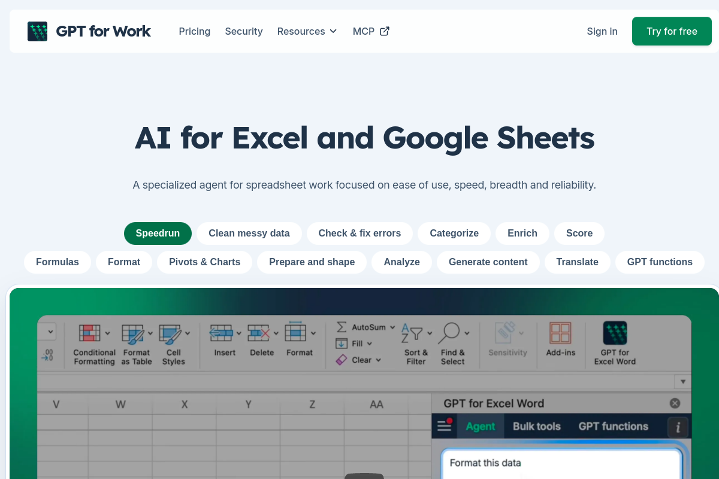Screen dimensions: 719x479
Task: Select the Prepare and shape pill
Action: click(312, 262)
